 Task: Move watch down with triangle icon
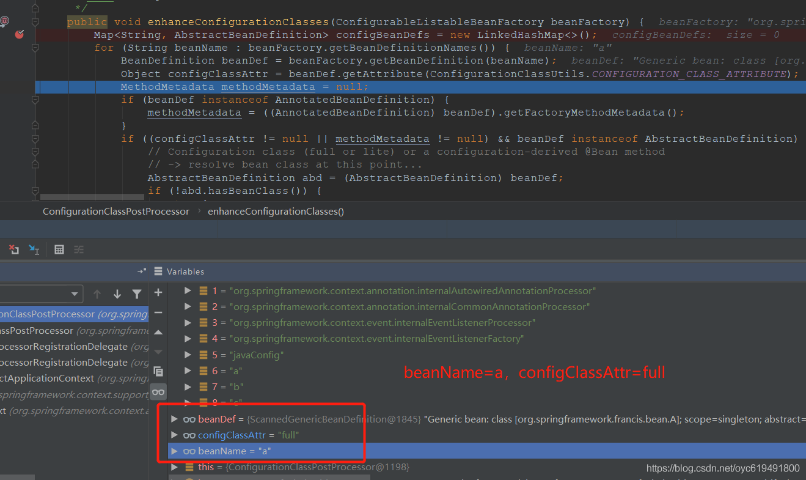click(x=158, y=352)
